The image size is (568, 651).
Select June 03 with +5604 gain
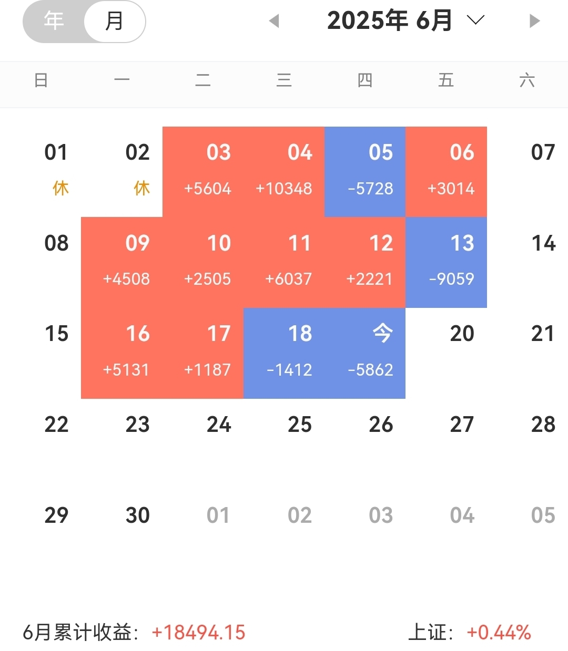[203, 172]
